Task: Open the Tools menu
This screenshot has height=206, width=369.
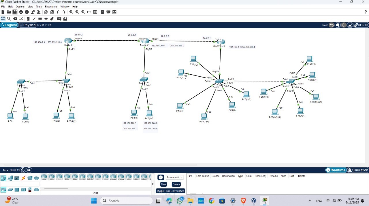Action: point(39,7)
